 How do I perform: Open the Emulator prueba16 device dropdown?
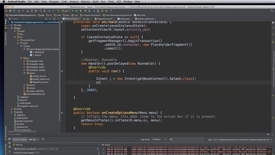[56, 149]
